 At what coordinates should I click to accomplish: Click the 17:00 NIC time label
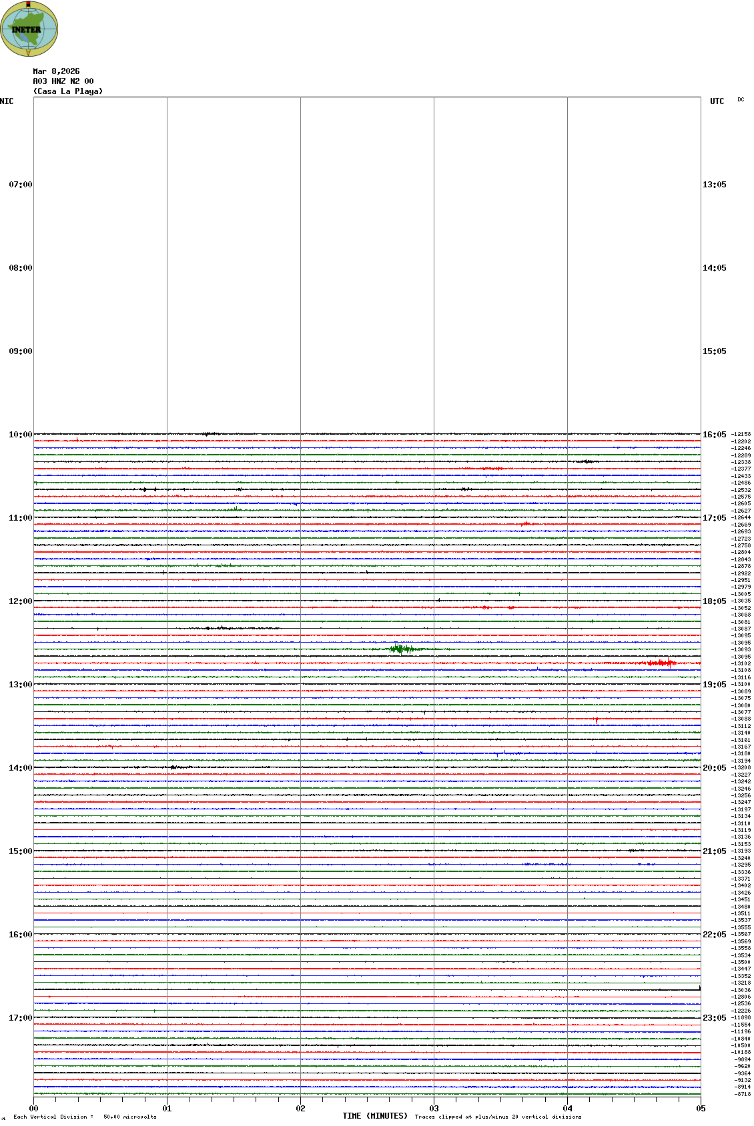tap(20, 1018)
